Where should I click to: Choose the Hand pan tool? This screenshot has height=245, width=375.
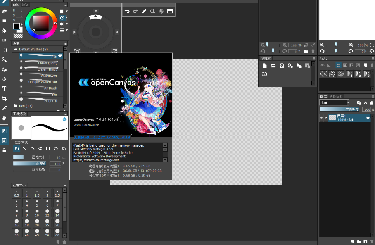pyautogui.click(x=4, y=118)
